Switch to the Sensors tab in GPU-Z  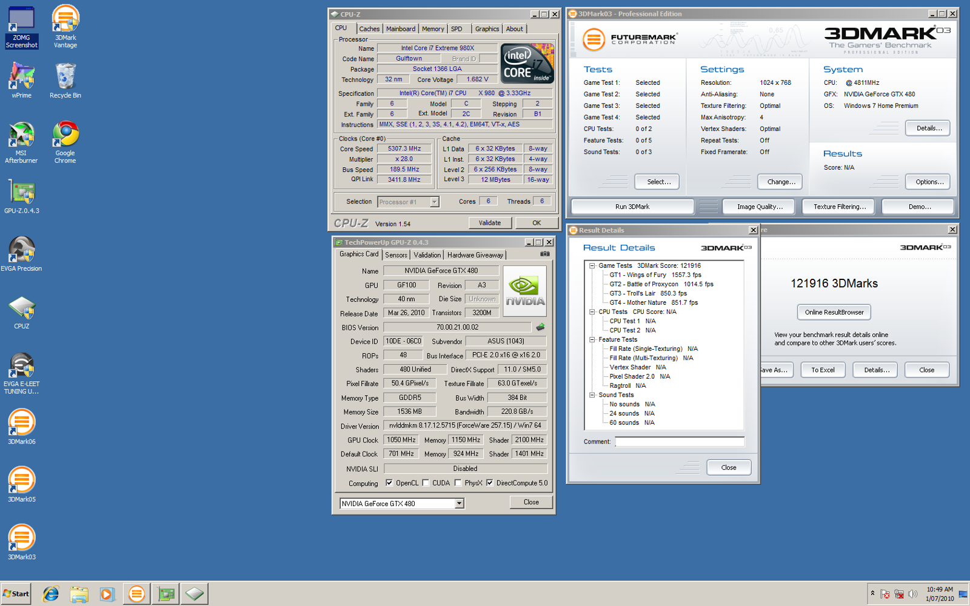point(396,255)
